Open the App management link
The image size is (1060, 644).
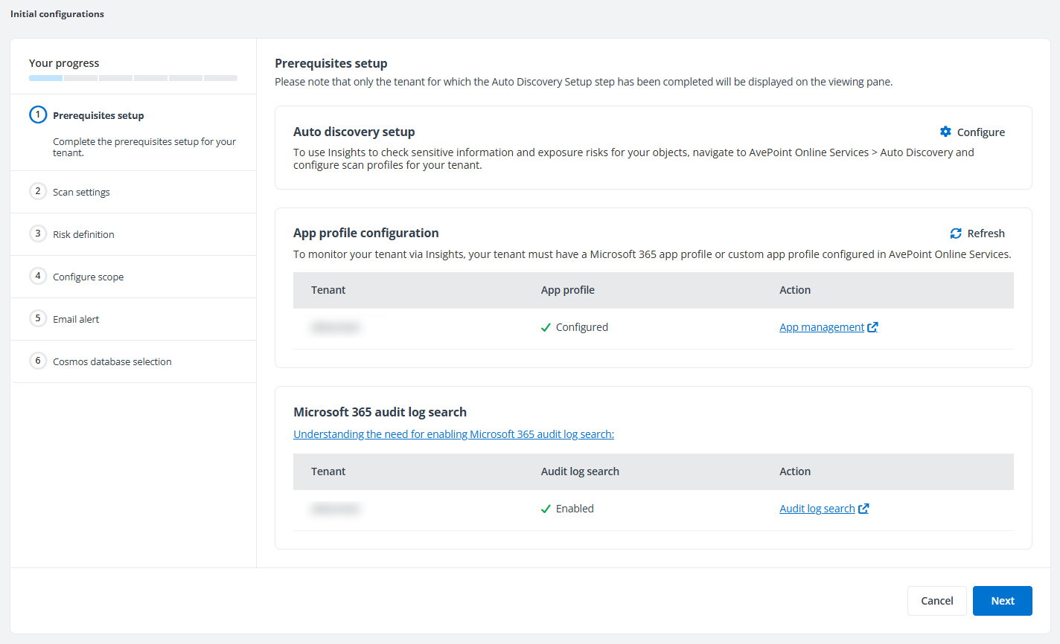(821, 327)
